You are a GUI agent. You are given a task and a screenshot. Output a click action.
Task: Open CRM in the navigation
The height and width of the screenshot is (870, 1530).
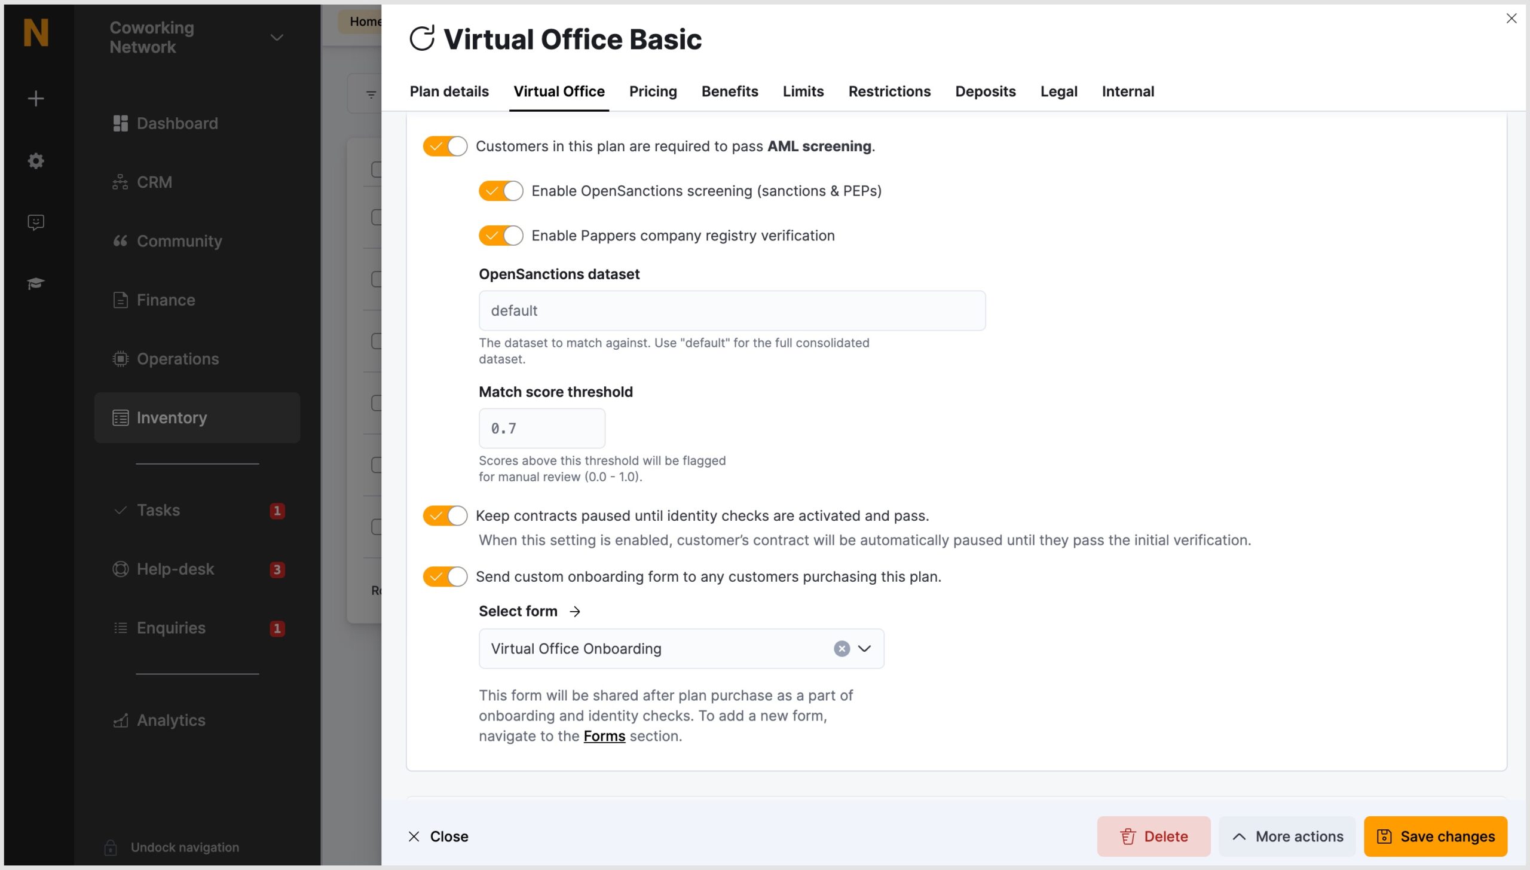pos(197,182)
